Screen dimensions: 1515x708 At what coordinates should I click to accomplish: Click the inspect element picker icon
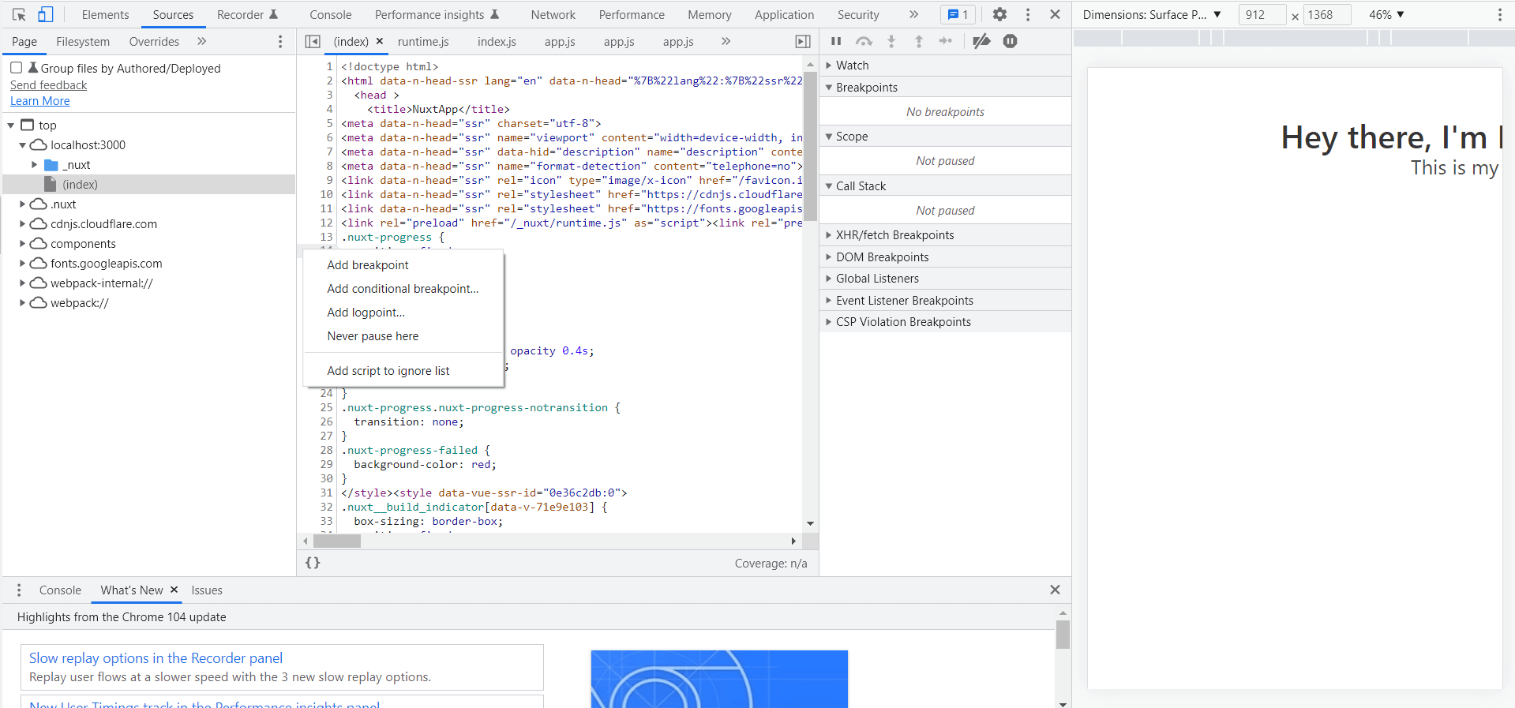[x=20, y=14]
